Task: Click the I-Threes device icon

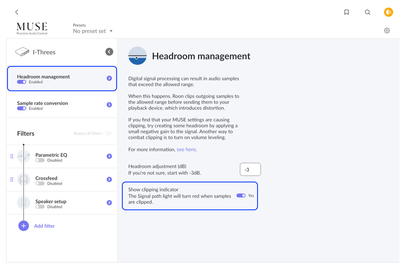Action: 22,52
